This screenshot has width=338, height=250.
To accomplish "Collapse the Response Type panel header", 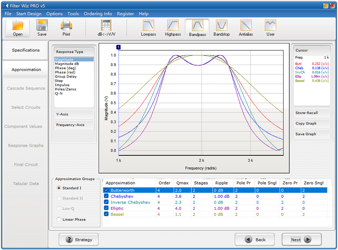I will tap(74, 52).
